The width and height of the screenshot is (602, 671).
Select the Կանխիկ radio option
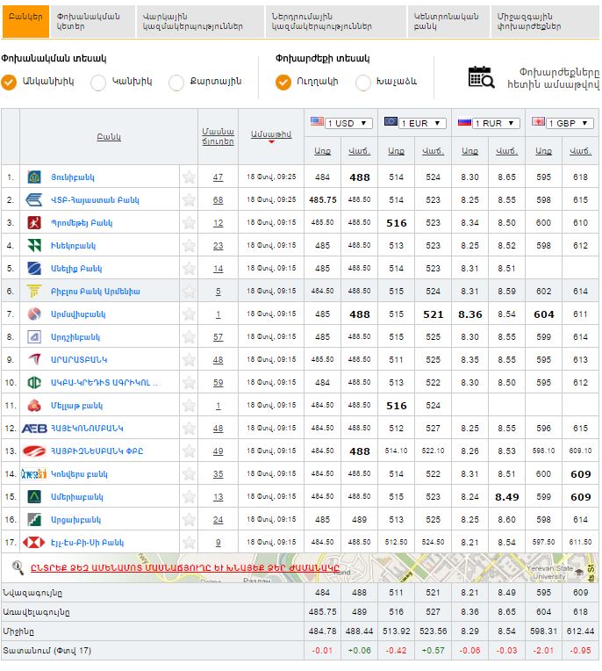tap(98, 83)
